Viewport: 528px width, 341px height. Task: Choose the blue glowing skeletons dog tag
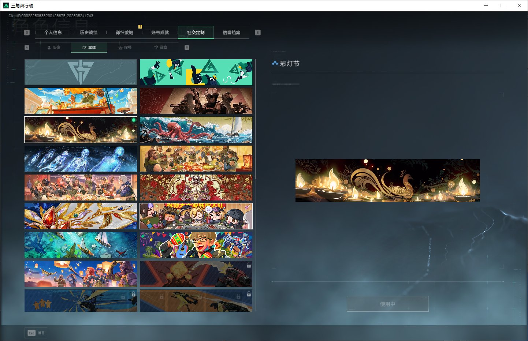(x=81, y=159)
